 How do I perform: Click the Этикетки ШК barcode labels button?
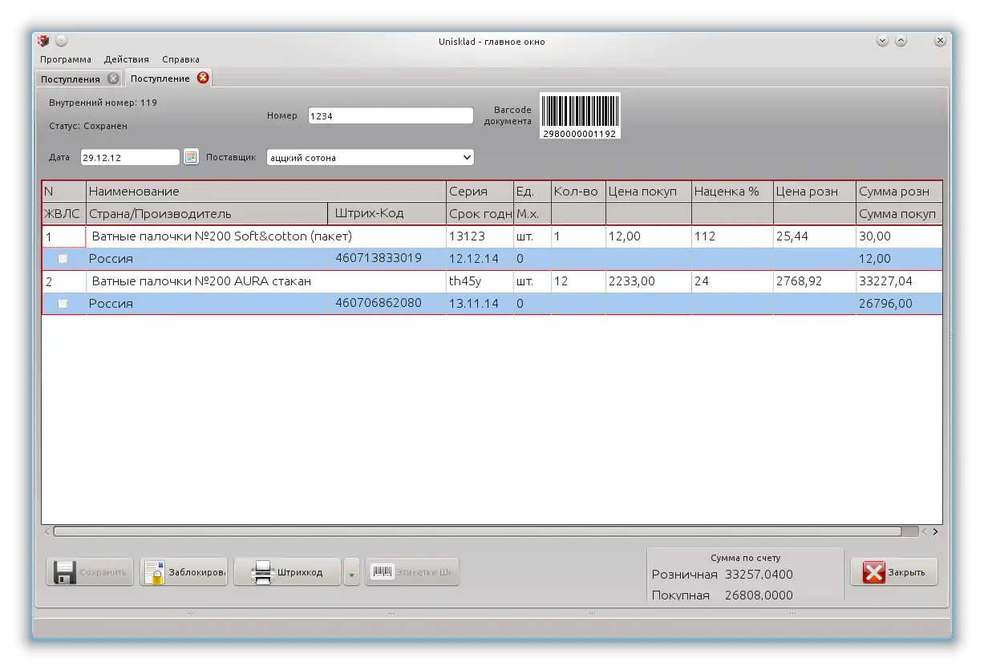pos(412,572)
